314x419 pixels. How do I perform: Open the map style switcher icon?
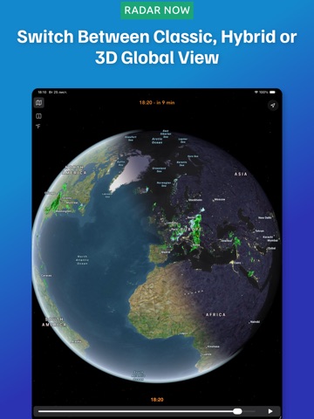pyautogui.click(x=38, y=103)
